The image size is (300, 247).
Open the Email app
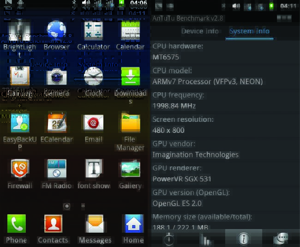point(93,122)
